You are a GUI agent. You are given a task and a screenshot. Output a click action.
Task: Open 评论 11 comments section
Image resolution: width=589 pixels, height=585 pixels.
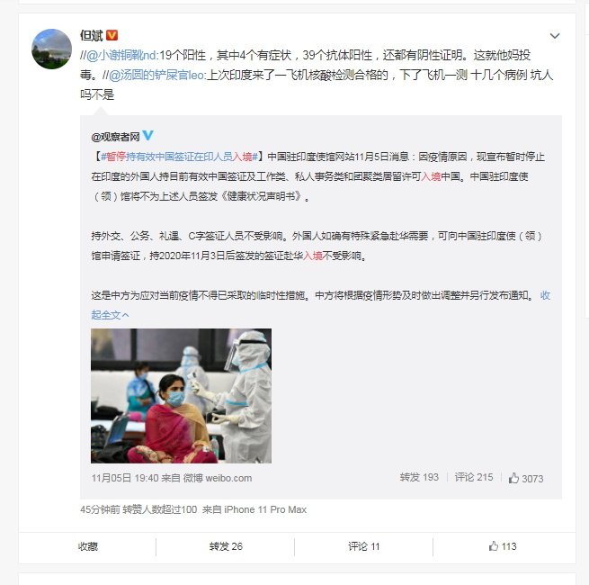[x=363, y=546]
